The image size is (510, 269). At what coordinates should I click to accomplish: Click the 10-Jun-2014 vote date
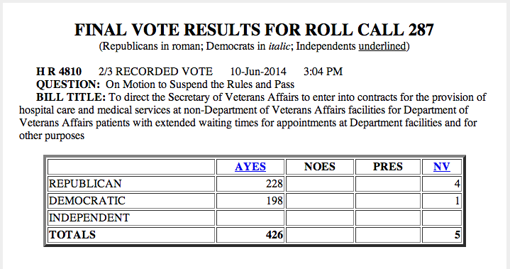click(x=258, y=72)
